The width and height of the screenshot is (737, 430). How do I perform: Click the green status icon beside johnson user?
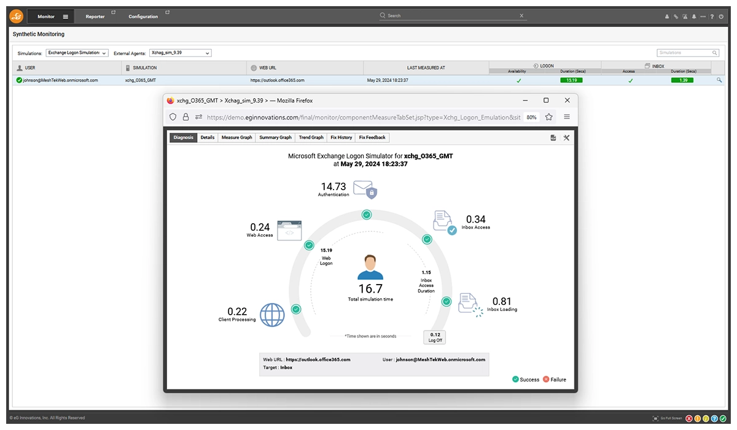pyautogui.click(x=19, y=80)
